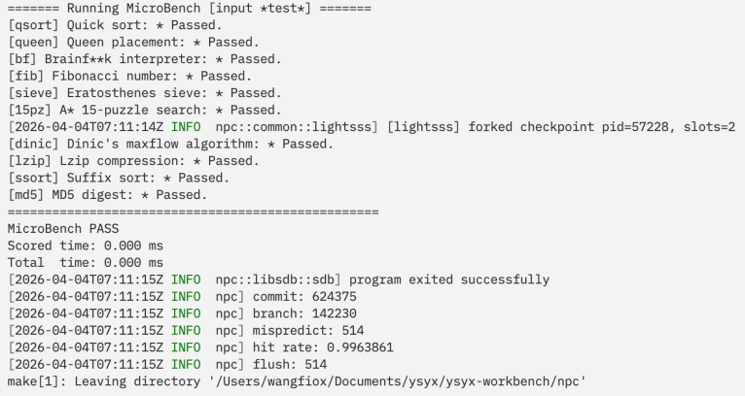Viewport: 745px width, 396px height.
Task: Click the hit rate 0.9963861 entry
Action: [x=323, y=347]
